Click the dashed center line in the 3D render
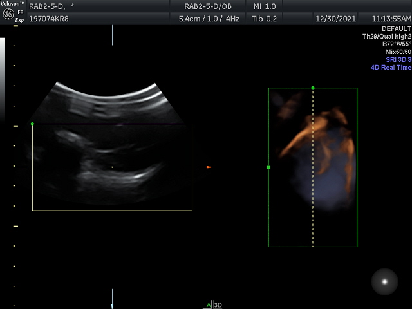 313,193
